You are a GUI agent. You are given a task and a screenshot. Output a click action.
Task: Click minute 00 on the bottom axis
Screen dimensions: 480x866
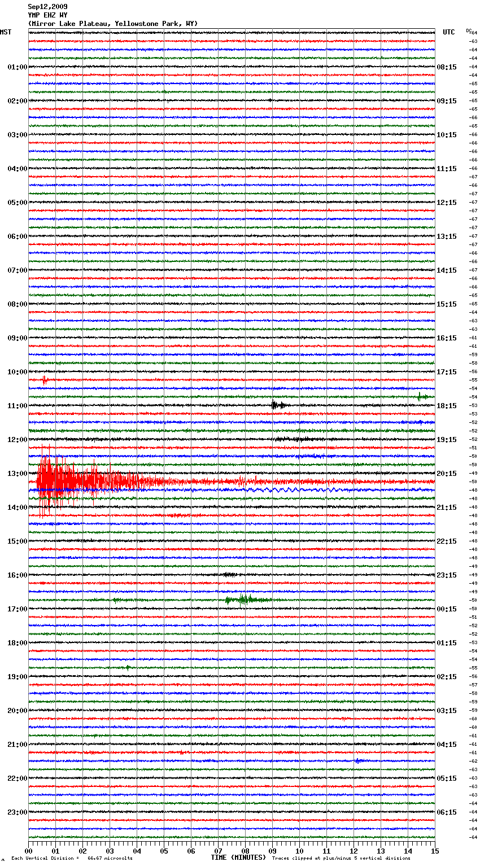click(29, 851)
